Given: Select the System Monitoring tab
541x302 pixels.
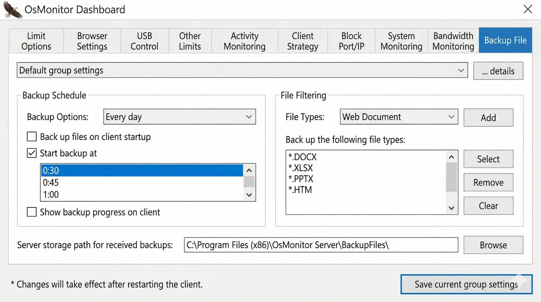Looking at the screenshot, I should 401,41.
